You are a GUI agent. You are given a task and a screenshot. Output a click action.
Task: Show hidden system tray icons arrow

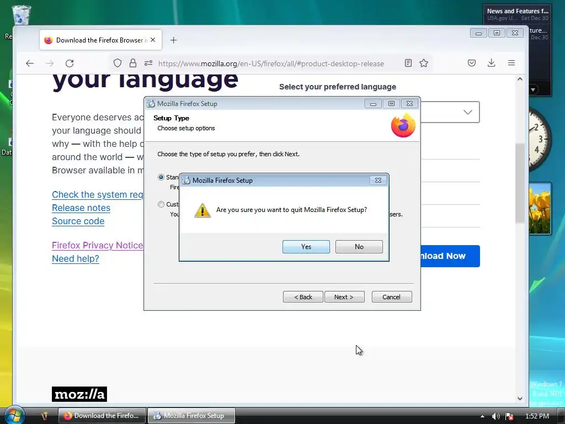pyautogui.click(x=482, y=416)
